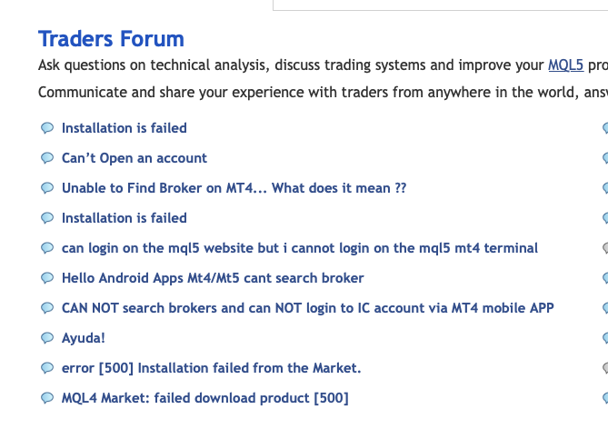Open the Traders Forum heading link

point(111,39)
